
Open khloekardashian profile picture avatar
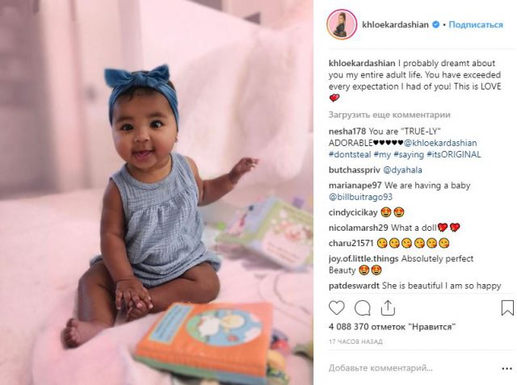(x=342, y=24)
